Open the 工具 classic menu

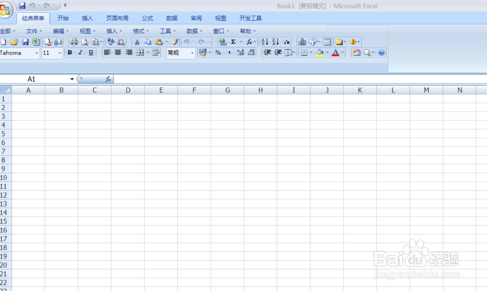168,31
